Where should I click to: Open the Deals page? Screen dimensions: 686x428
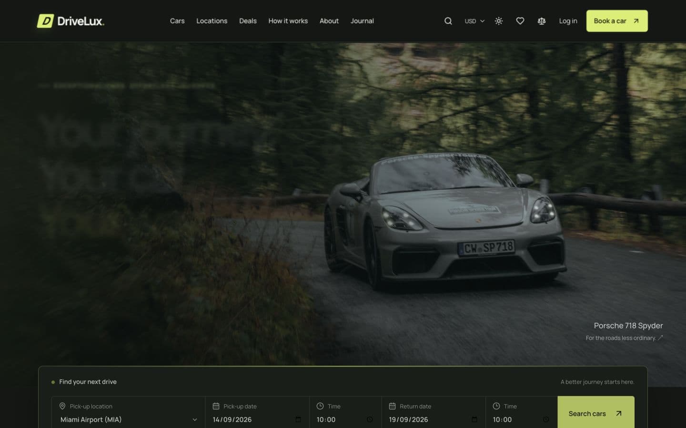[x=248, y=21]
